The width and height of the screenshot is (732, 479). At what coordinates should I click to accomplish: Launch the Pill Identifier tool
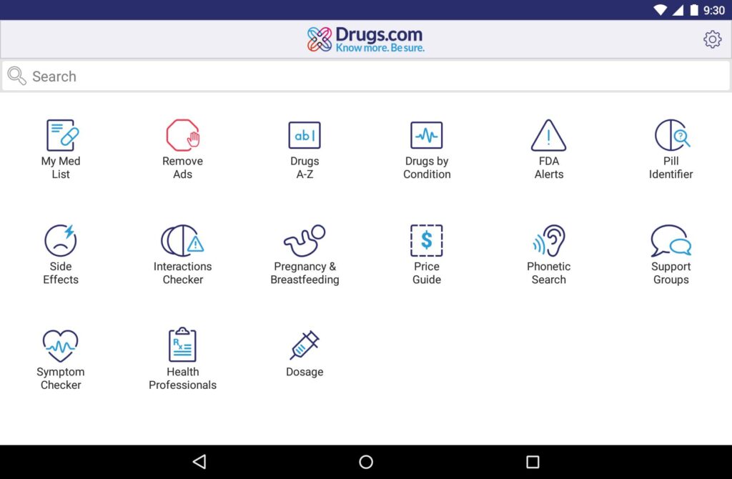671,149
